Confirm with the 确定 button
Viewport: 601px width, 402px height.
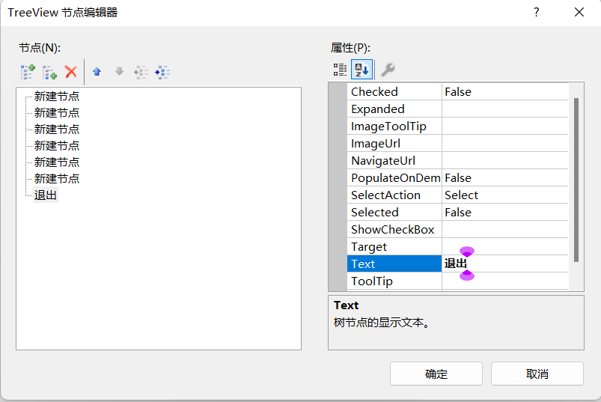click(x=436, y=374)
